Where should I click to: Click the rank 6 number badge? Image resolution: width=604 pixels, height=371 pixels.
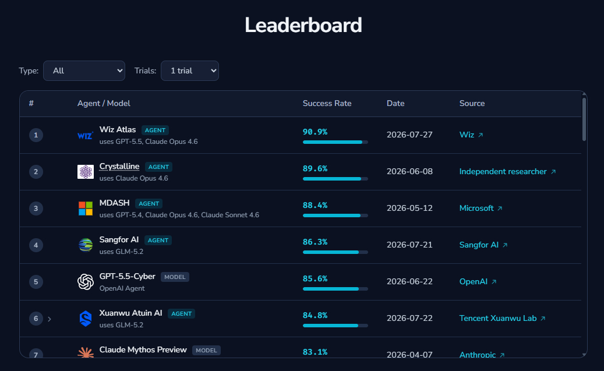click(x=36, y=319)
